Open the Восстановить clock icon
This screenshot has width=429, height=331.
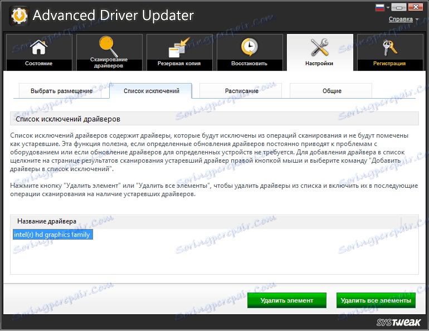pos(249,47)
